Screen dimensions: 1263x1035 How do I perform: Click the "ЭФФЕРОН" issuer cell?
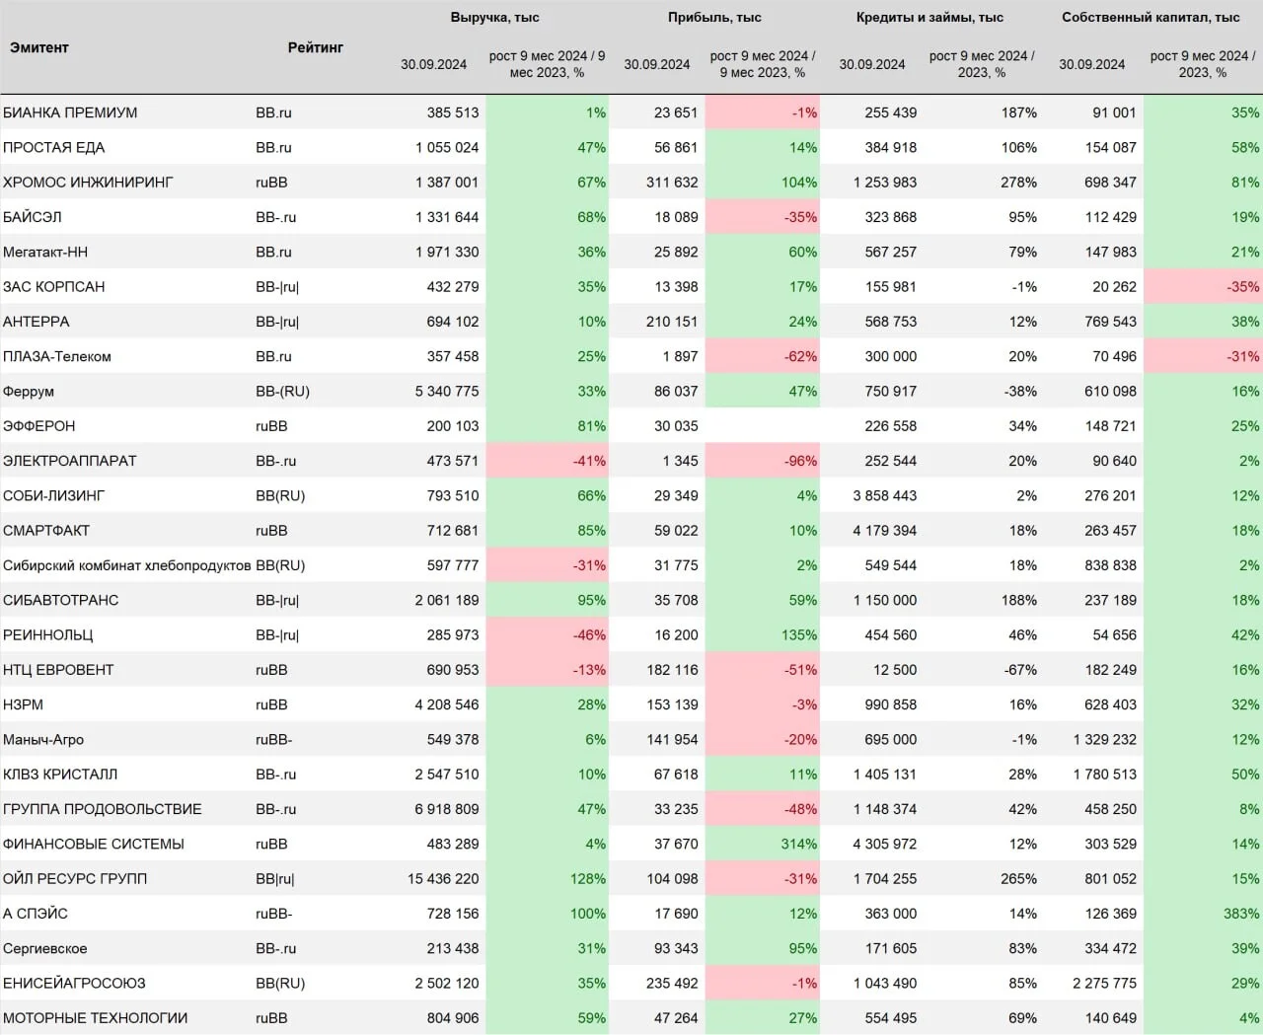coord(39,426)
